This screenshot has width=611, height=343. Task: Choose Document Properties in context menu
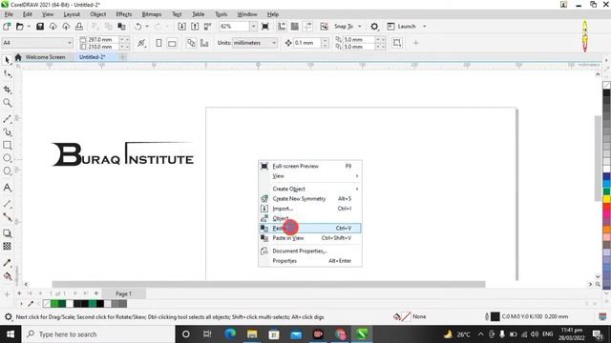309,251
